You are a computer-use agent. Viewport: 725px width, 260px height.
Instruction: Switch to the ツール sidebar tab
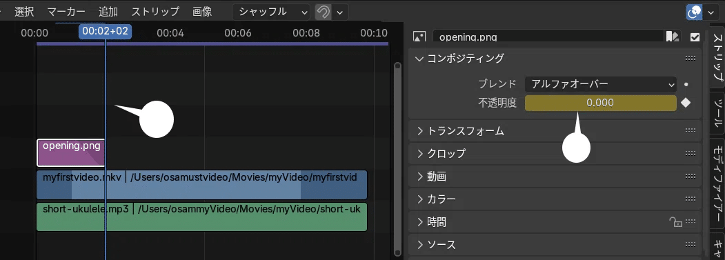[x=718, y=112]
